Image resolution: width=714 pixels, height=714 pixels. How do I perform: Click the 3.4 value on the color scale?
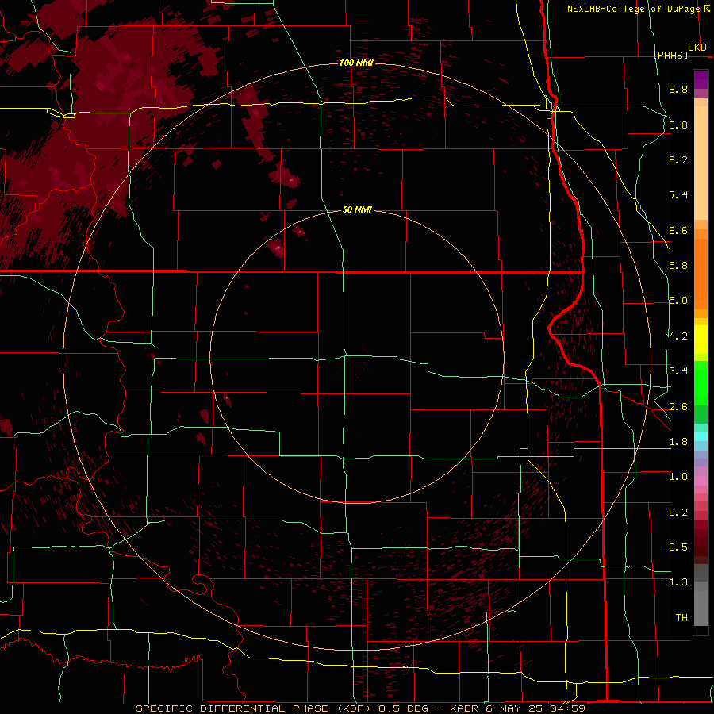(678, 371)
